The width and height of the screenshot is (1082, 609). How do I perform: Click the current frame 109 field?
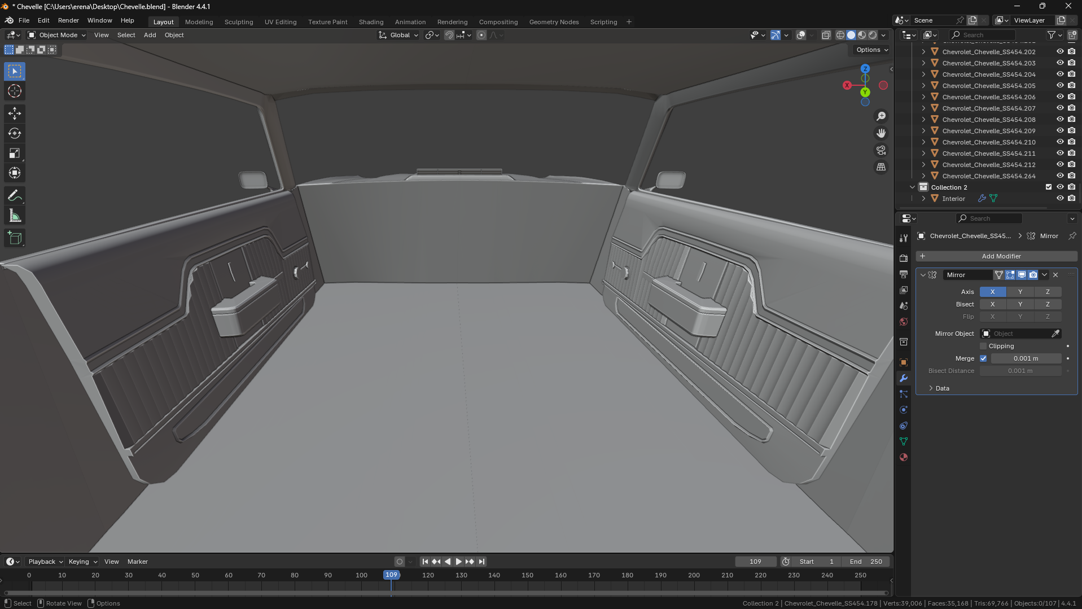(x=756, y=562)
